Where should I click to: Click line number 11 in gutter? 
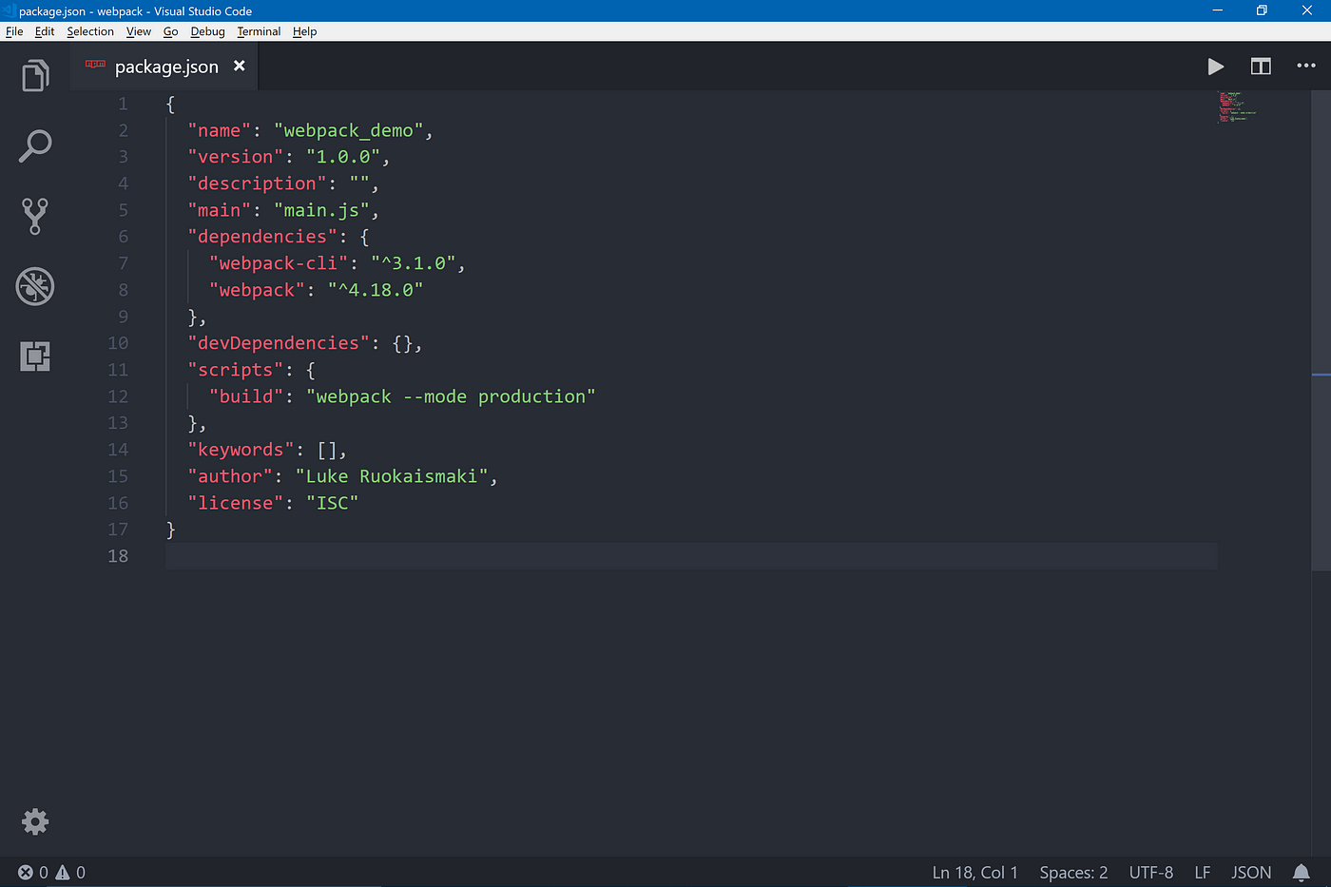tap(118, 370)
